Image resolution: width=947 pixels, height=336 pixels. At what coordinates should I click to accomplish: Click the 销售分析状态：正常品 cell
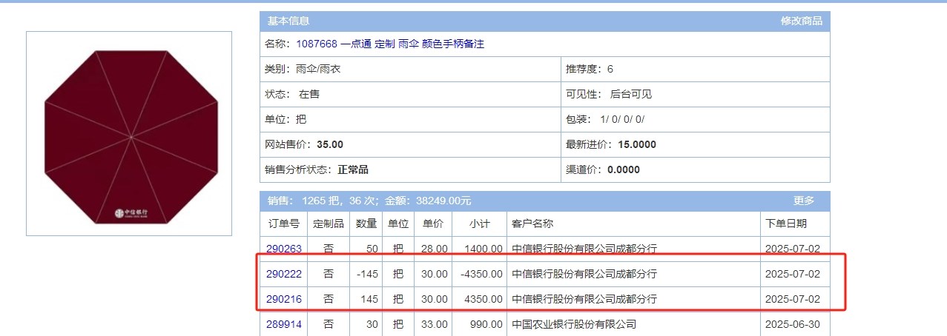pos(410,169)
